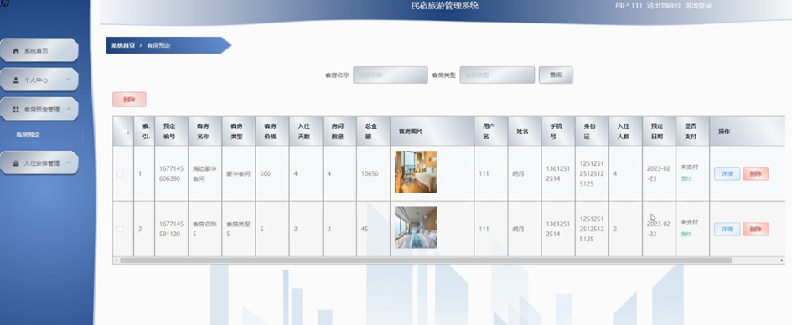
Task: Check the row 1 checkbox for 海边豪华套间
Action: (x=120, y=173)
